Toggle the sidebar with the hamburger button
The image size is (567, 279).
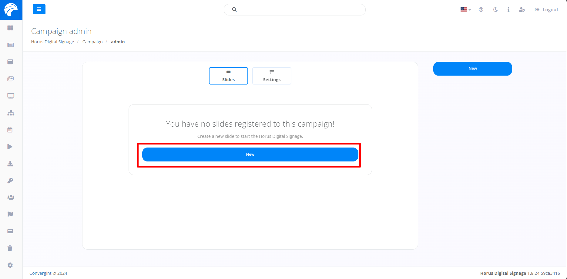click(x=39, y=9)
